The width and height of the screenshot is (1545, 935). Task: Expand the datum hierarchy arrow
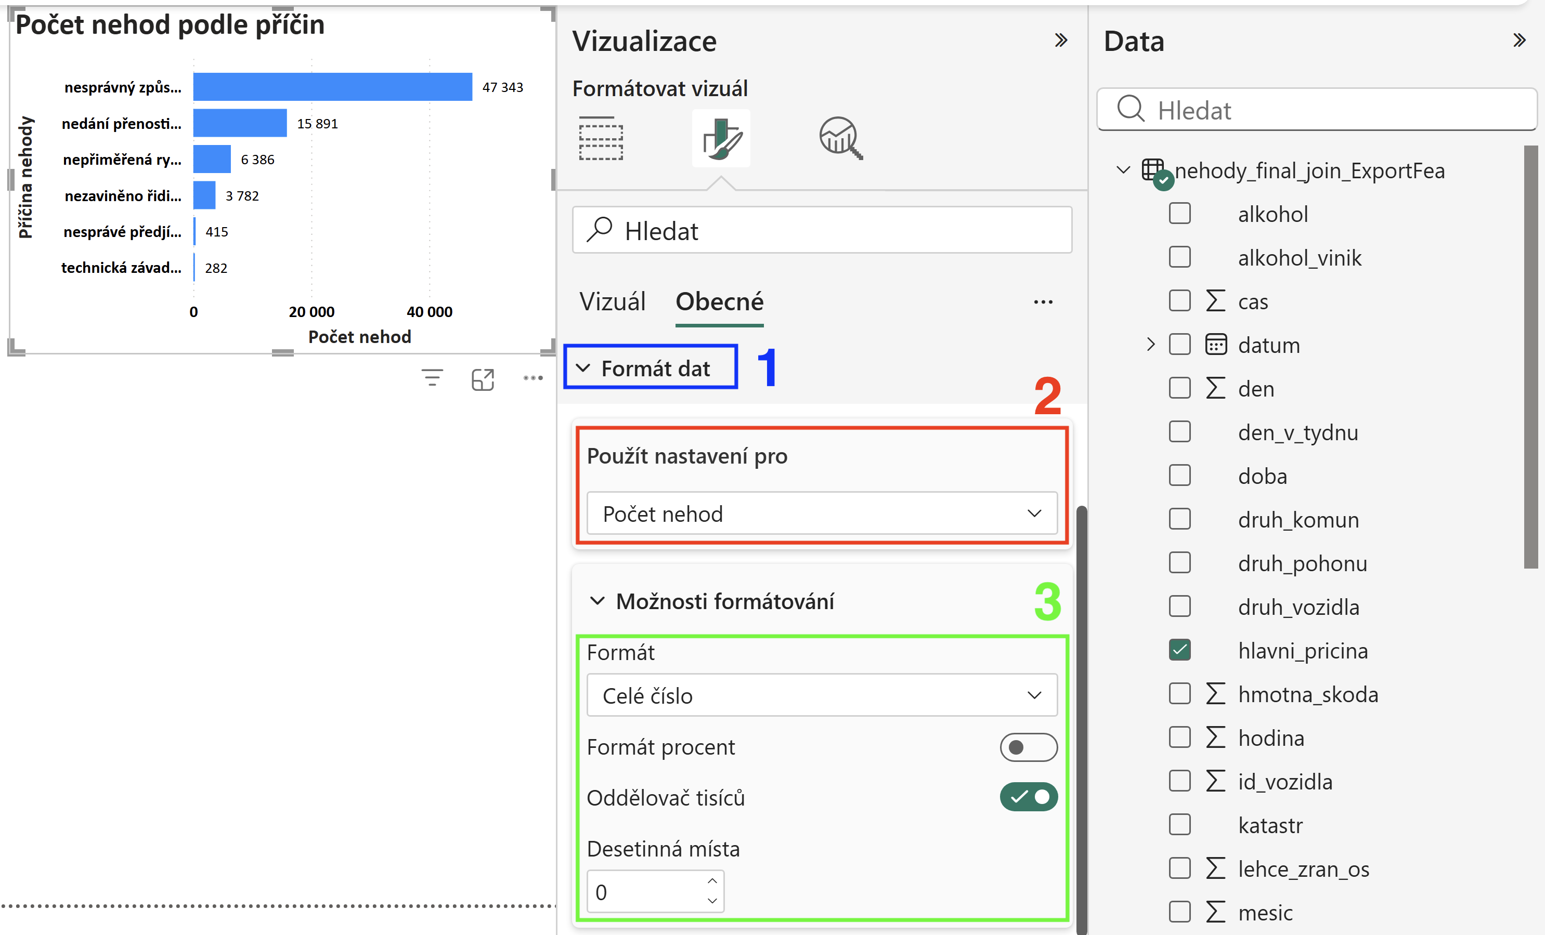(1150, 345)
